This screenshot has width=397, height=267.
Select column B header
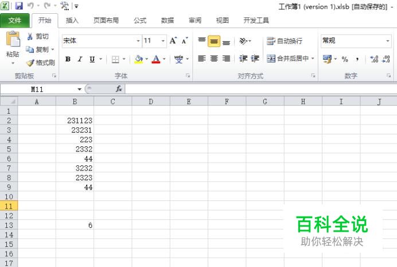75,102
